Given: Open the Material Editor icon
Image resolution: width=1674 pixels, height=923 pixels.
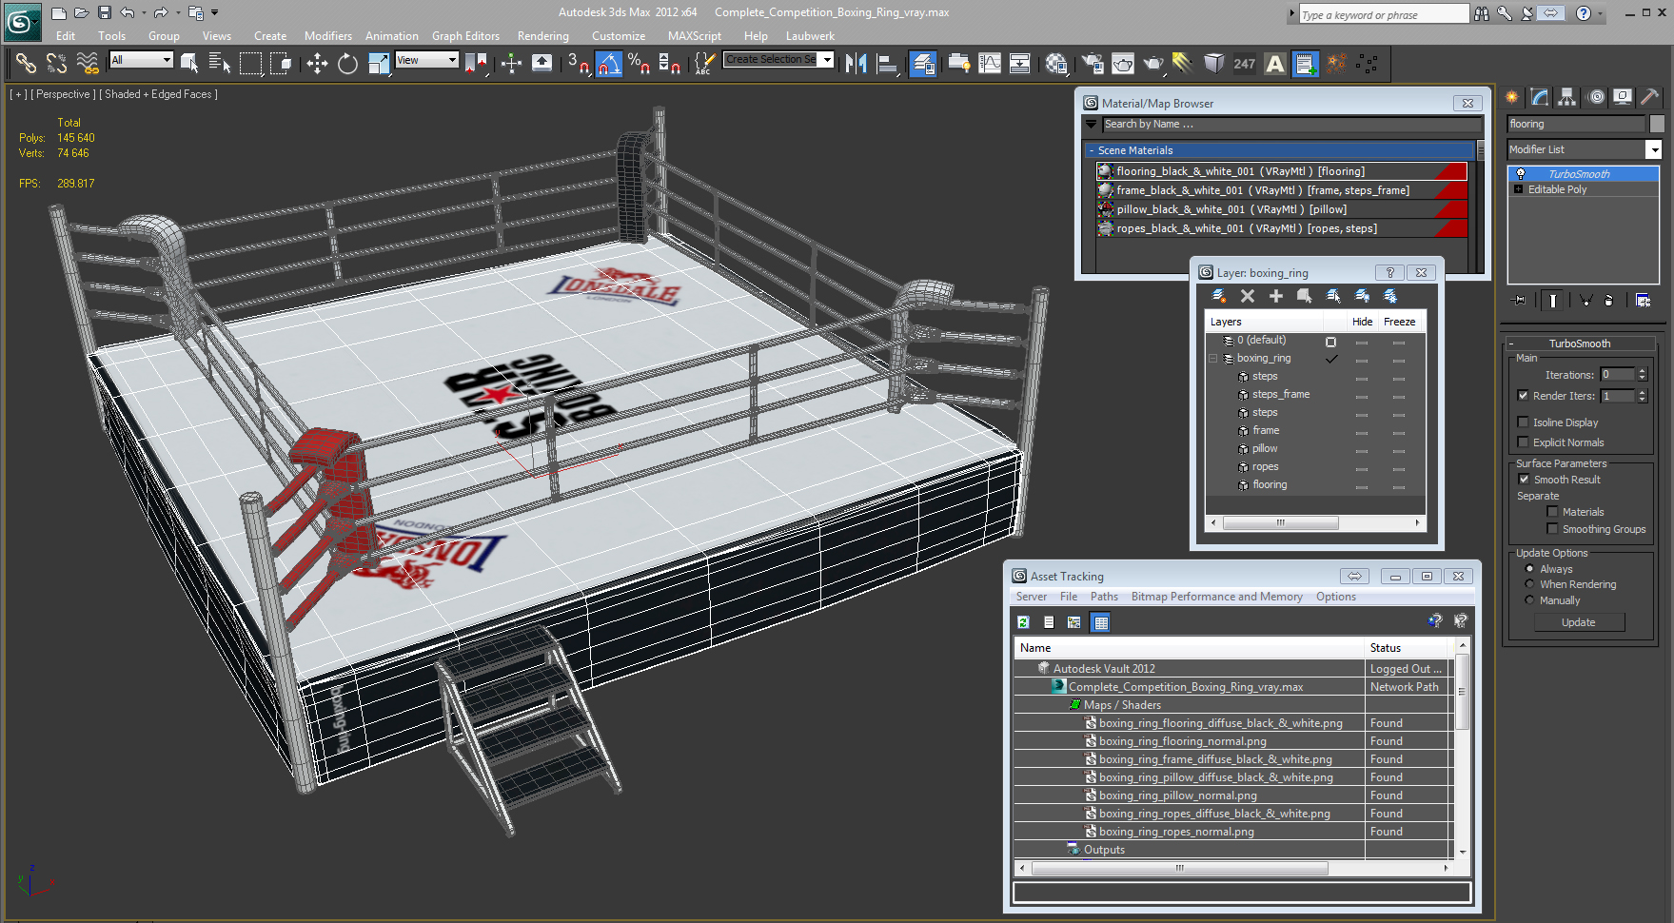Looking at the screenshot, I should [1056, 64].
